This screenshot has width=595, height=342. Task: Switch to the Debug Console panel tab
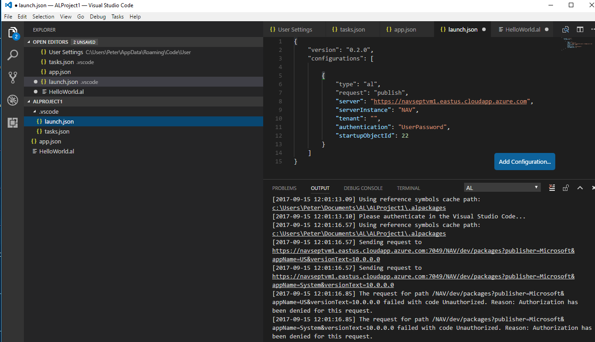pyautogui.click(x=363, y=188)
